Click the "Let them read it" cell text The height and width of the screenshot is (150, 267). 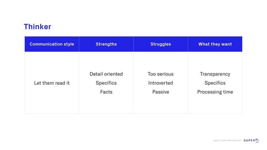(52, 83)
